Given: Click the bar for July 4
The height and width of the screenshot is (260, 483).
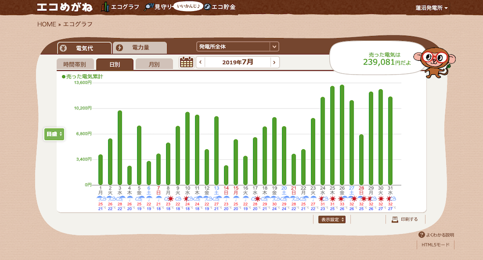Looking at the screenshot, I should point(129,175).
